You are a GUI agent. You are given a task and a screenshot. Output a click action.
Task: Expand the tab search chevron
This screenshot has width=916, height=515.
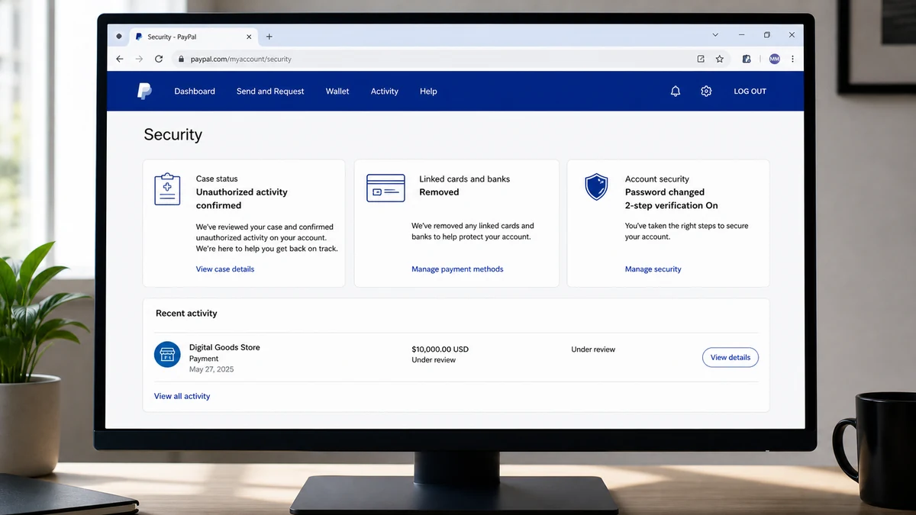[715, 35]
